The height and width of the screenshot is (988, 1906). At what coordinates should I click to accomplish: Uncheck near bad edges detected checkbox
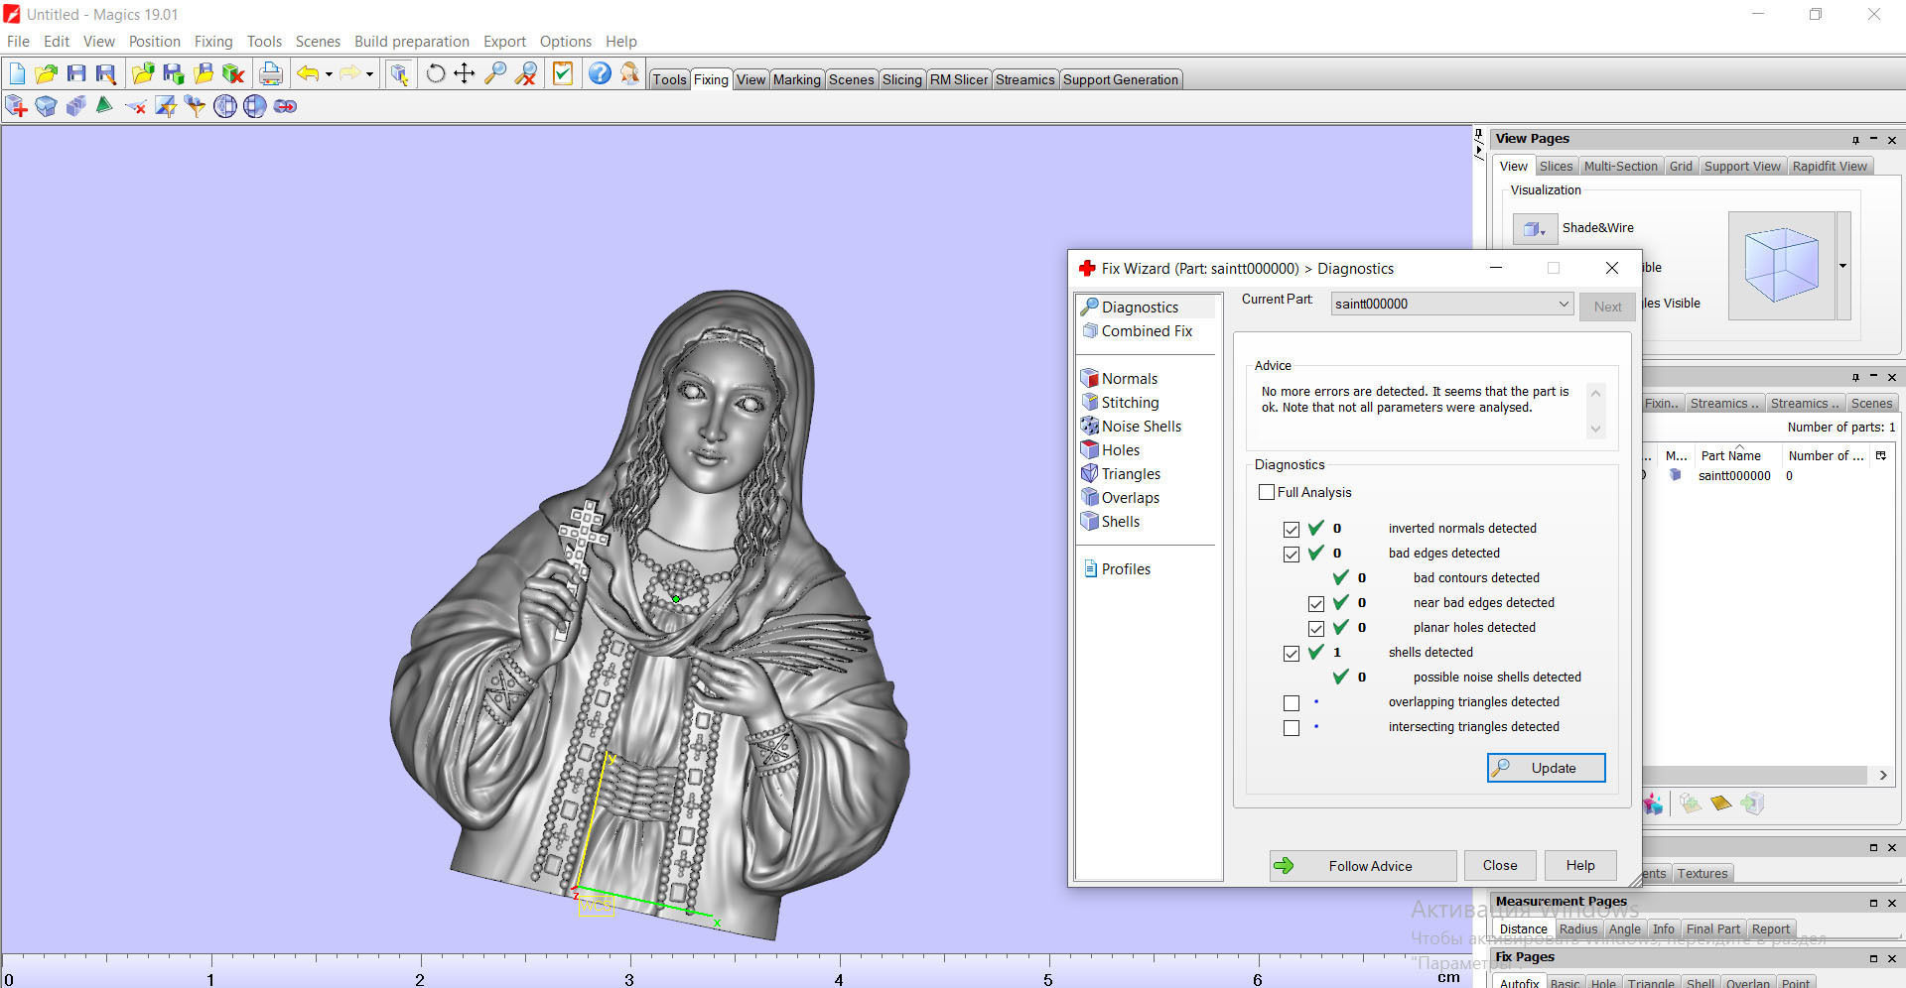click(1316, 603)
